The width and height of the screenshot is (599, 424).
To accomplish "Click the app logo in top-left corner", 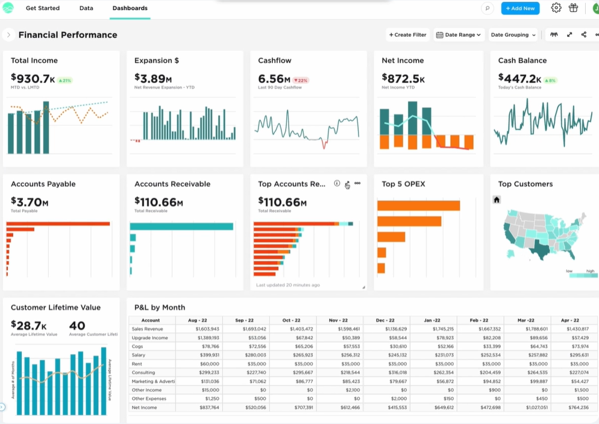I will [x=8, y=8].
